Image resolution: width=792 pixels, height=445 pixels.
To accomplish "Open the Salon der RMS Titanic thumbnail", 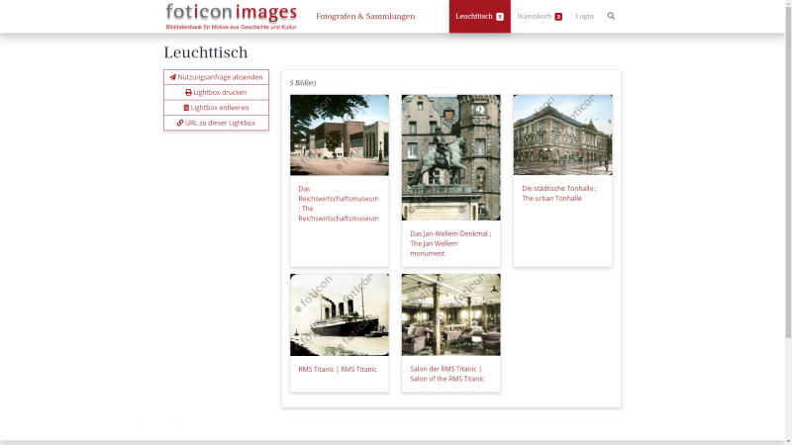I will [x=451, y=314].
